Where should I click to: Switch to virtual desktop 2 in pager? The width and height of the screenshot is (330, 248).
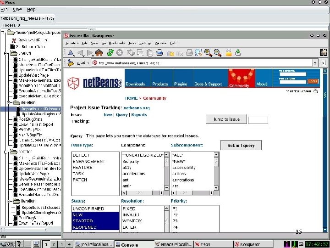(54, 245)
